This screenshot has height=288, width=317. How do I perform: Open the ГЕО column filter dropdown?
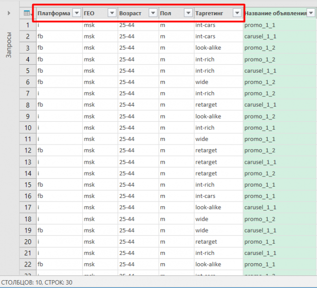[112, 13]
